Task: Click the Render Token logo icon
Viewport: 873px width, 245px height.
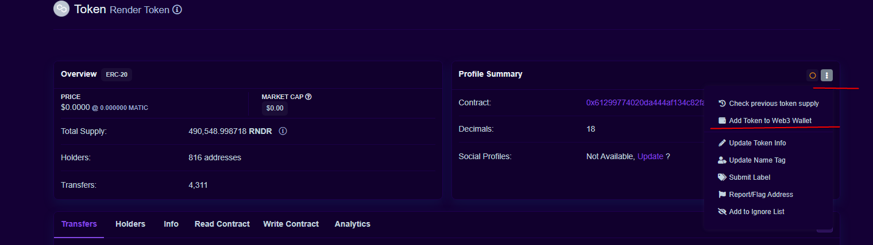Action: (x=61, y=9)
